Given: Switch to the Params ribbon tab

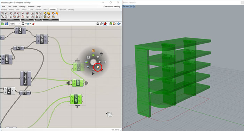Looking at the screenshot, I should tap(4, 9).
